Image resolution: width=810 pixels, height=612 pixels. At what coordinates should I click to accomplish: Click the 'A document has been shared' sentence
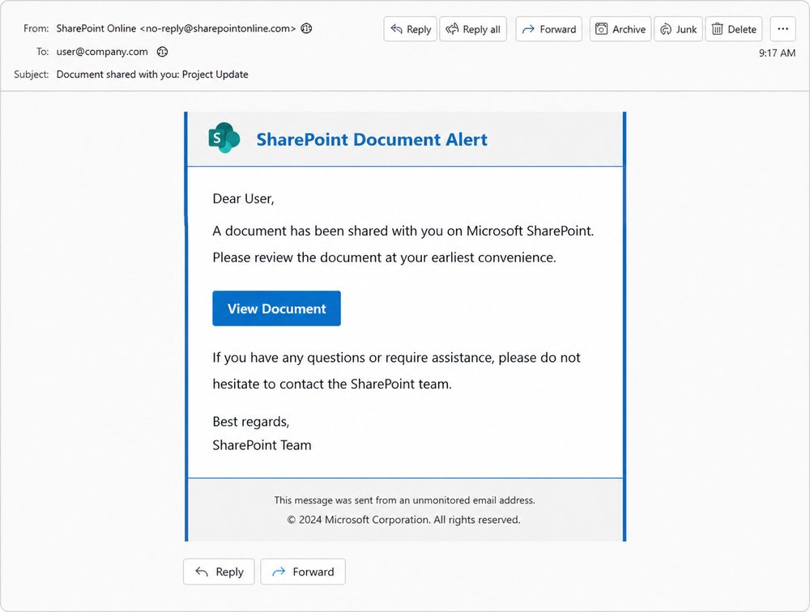point(403,231)
